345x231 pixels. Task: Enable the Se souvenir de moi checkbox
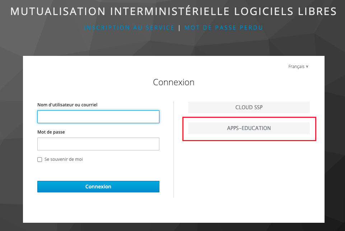pos(40,159)
